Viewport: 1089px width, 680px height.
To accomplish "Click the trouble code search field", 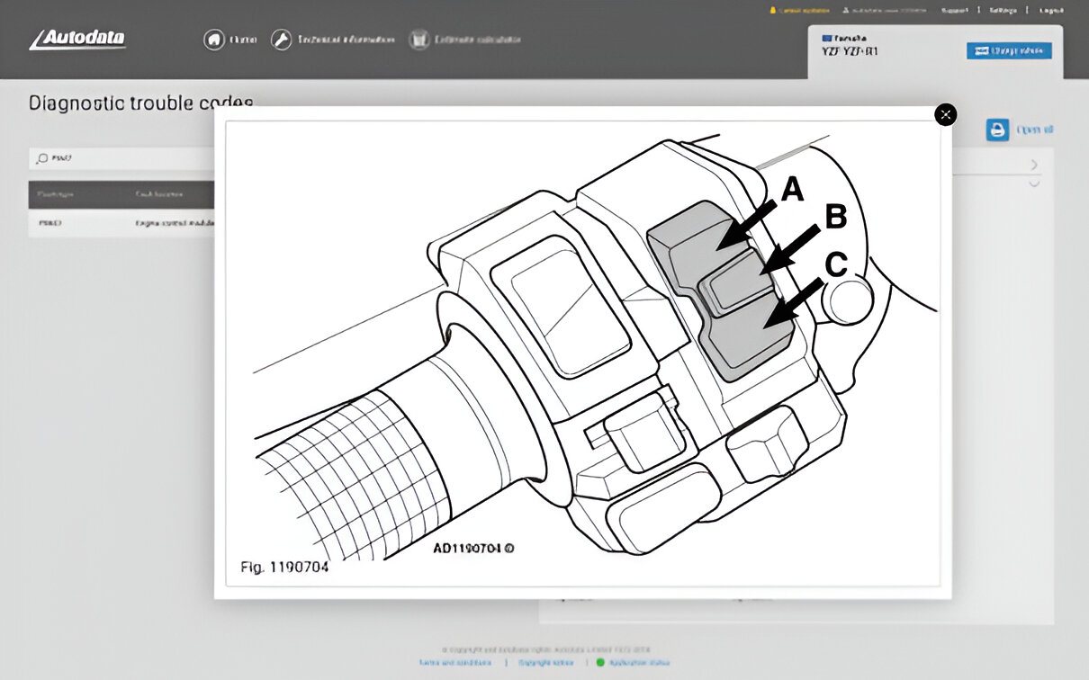I will (x=126, y=158).
